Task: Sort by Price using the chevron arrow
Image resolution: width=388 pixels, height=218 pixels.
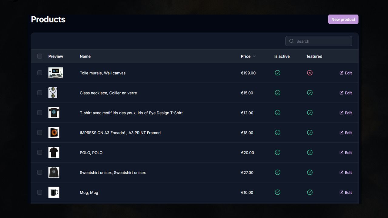Action: pyautogui.click(x=254, y=56)
